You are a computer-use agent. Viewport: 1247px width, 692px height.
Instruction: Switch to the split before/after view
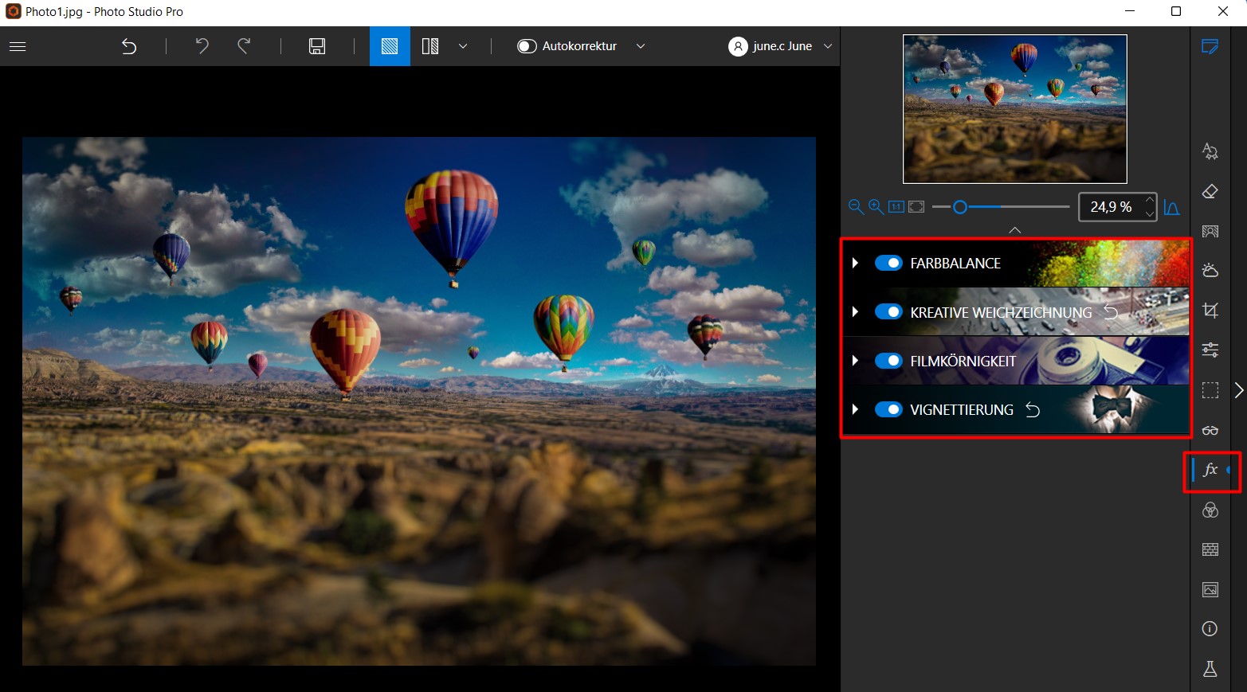click(x=430, y=46)
